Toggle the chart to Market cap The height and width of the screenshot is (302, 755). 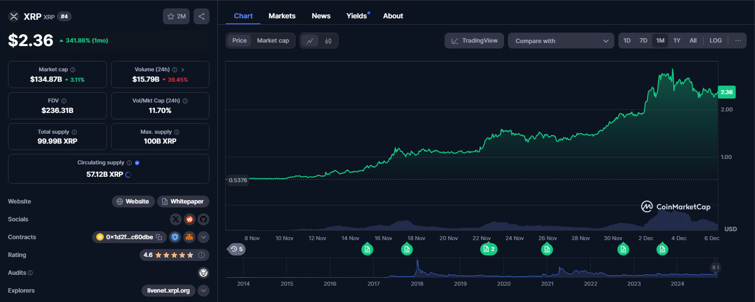[x=273, y=41]
